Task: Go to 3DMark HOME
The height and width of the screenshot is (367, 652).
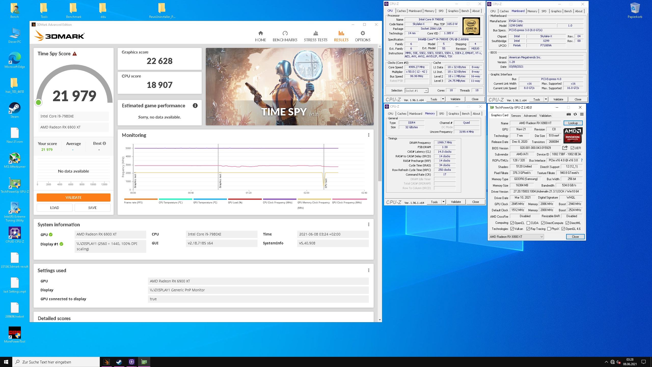Action: [x=261, y=36]
